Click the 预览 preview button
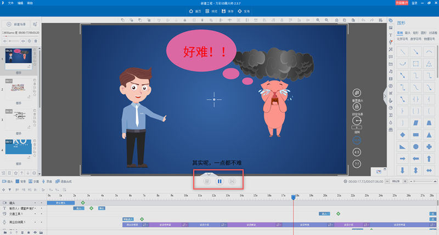The width and height of the screenshot is (439, 235). pos(211,11)
